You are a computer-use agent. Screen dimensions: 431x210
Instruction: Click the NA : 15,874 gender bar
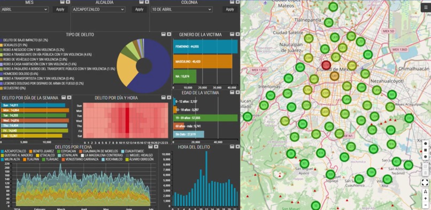[x=184, y=76]
